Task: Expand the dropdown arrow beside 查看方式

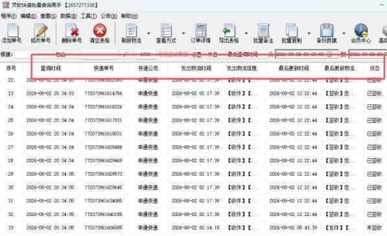Action: coord(183,33)
